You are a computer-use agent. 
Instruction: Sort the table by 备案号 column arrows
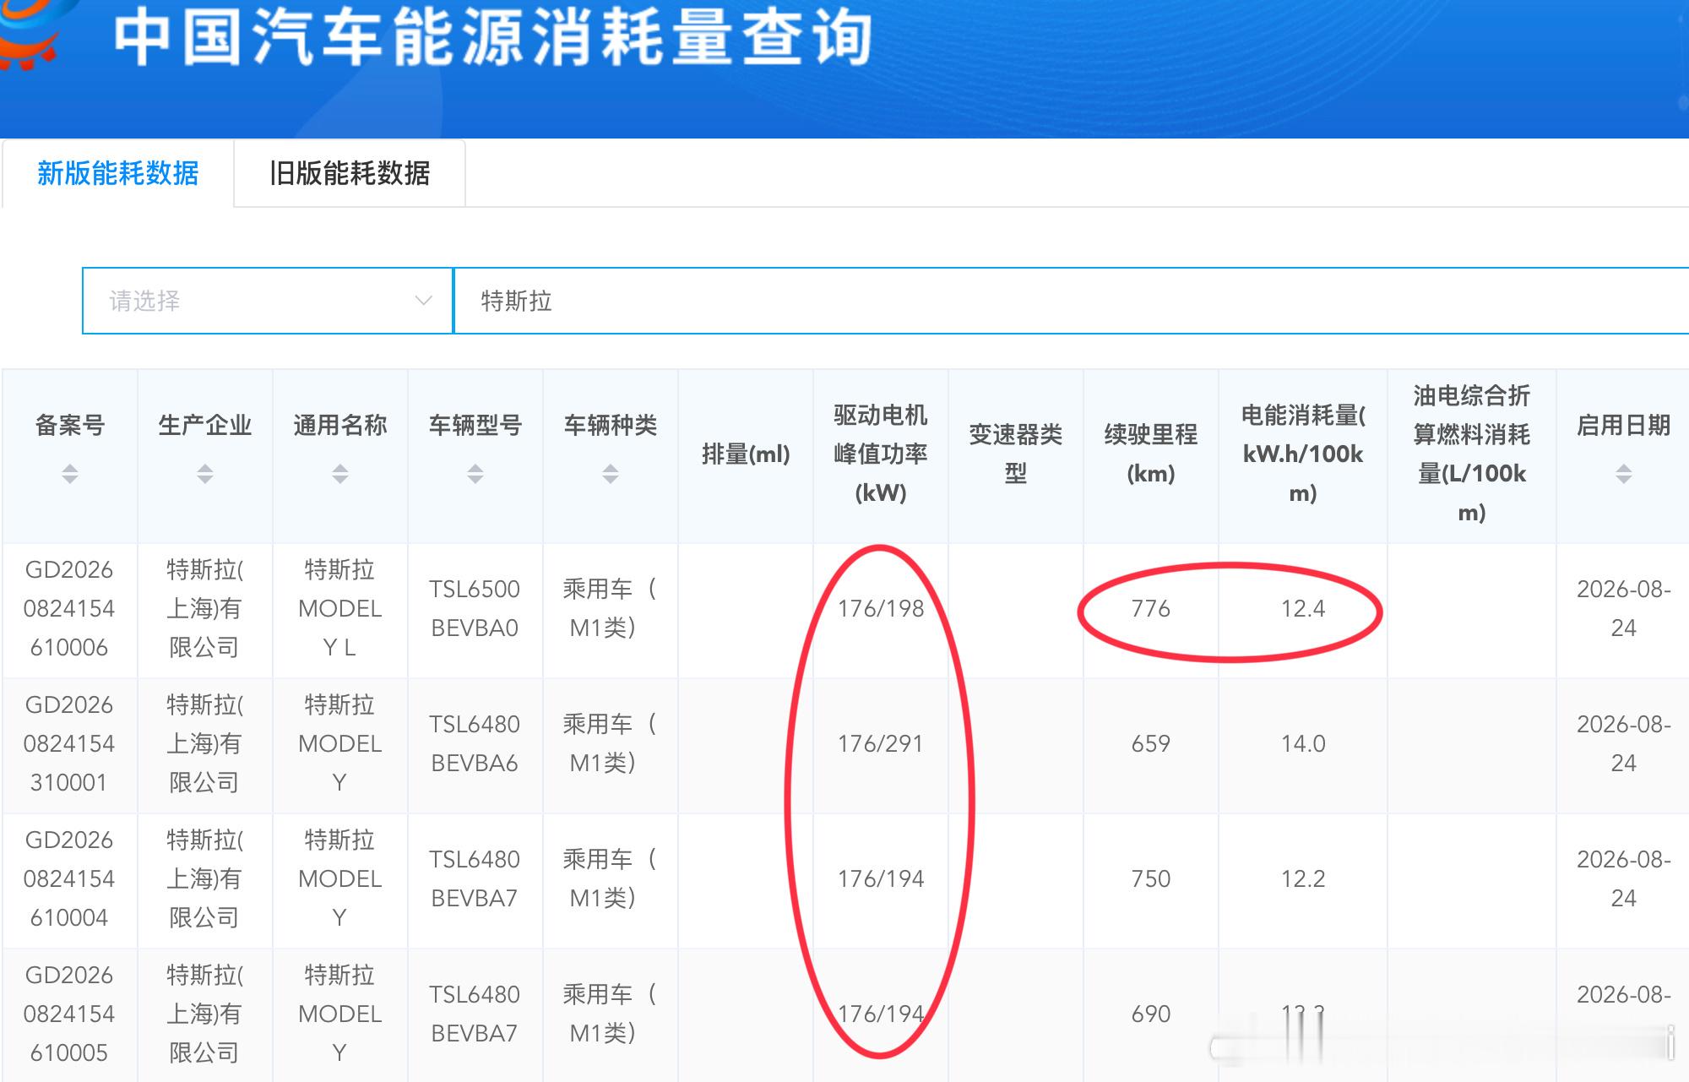(x=70, y=473)
